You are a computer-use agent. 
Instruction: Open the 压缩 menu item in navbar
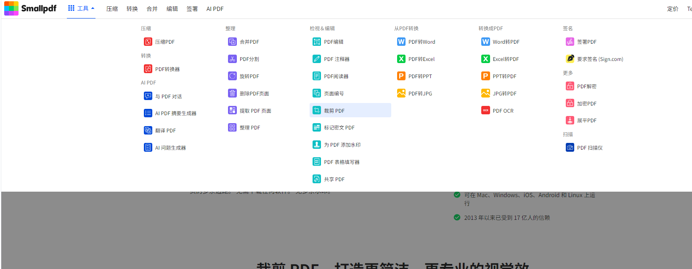coord(112,9)
